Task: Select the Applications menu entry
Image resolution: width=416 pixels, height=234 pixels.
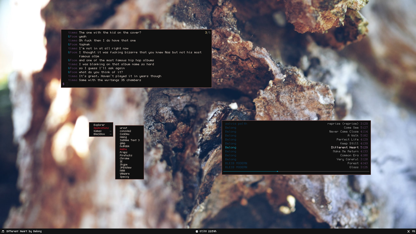Action: click(101, 128)
